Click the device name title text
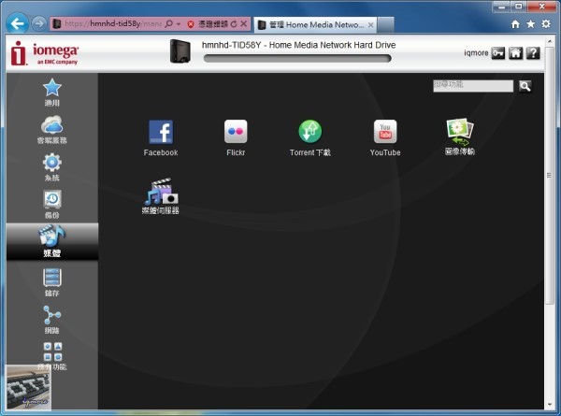Image resolution: width=561 pixels, height=416 pixels. [x=299, y=45]
